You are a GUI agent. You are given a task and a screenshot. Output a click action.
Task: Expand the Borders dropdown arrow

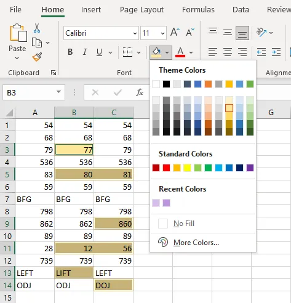(139, 52)
